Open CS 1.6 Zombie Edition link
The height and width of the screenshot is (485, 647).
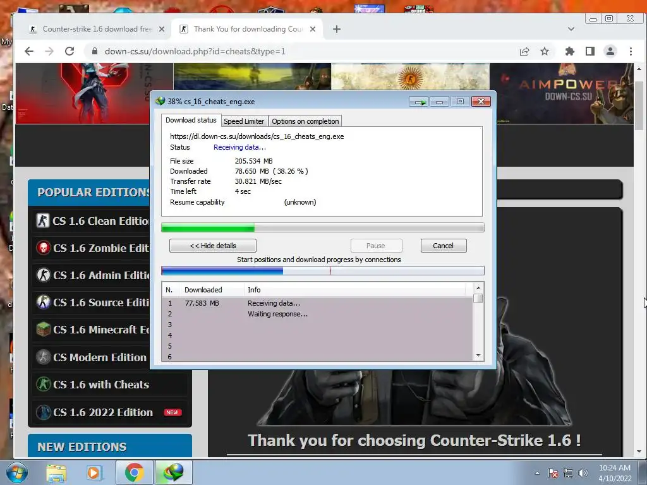pos(101,248)
